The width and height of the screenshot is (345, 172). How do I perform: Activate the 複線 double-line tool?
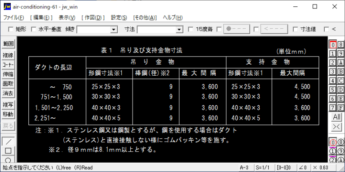[8, 55]
